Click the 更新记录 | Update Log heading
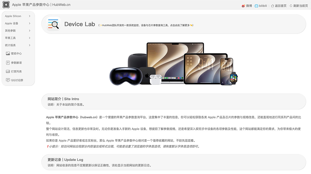This screenshot has width=311, height=174. pyautogui.click(x=65, y=160)
